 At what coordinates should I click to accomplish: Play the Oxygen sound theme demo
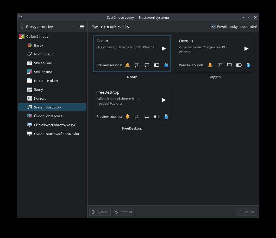(x=246, y=49)
